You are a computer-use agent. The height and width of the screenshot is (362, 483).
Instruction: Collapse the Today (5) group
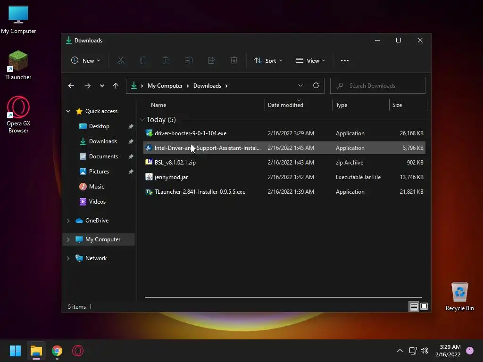click(x=142, y=119)
